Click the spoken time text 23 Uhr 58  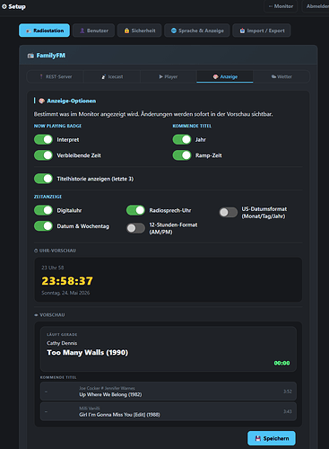(x=53, y=268)
